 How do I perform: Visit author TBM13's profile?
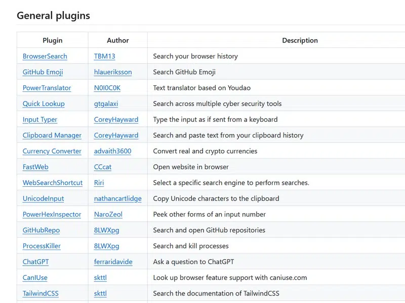point(104,56)
